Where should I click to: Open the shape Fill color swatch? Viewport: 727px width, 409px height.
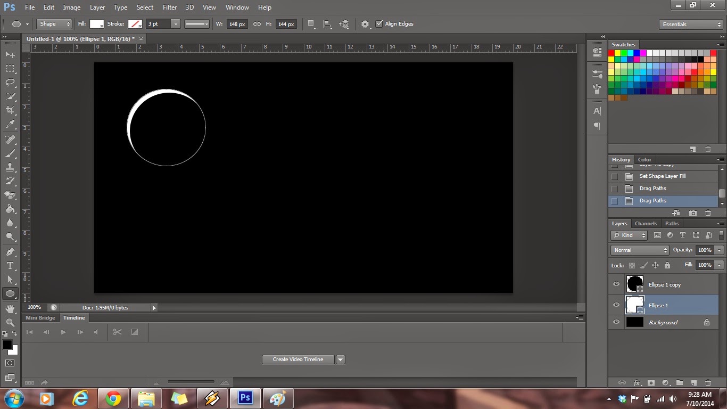[x=97, y=24]
